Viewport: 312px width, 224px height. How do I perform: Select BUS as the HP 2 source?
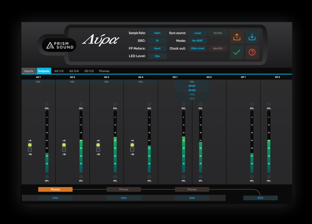(x=260, y=198)
